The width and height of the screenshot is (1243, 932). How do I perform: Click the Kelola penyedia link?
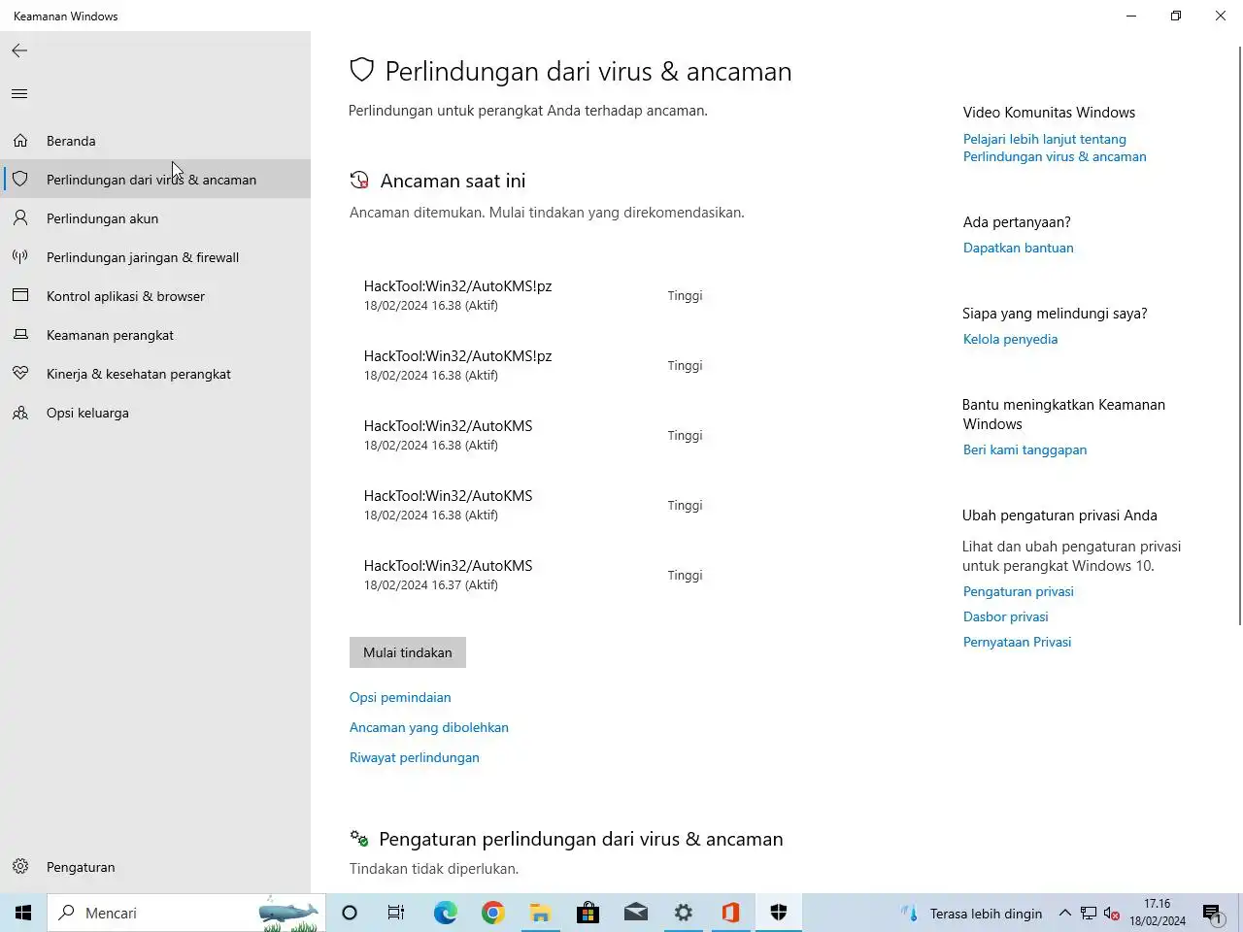pyautogui.click(x=1011, y=339)
